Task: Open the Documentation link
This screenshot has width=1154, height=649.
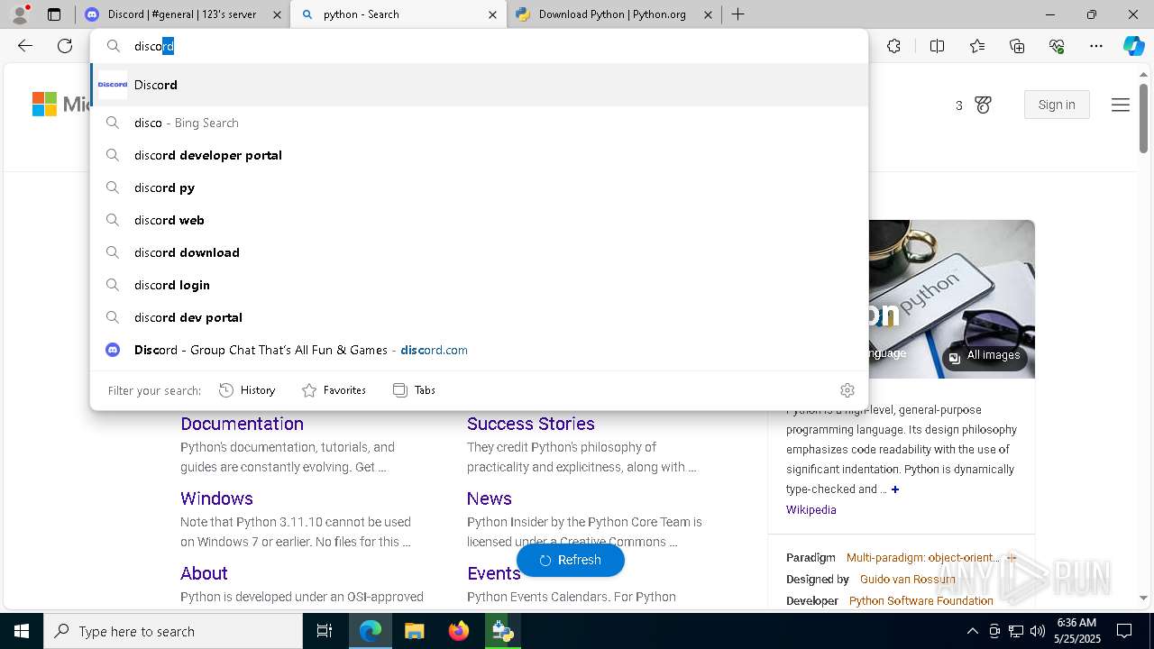Action: pyautogui.click(x=242, y=424)
